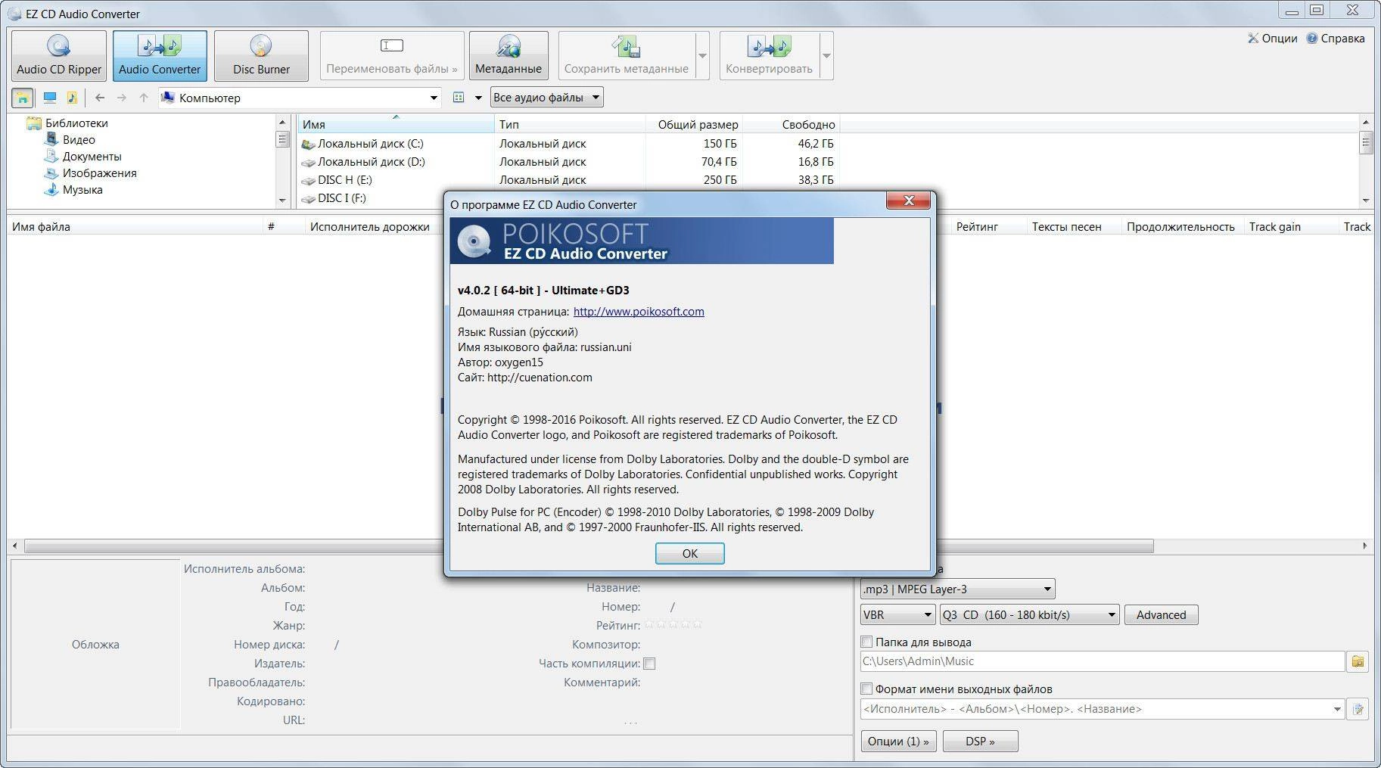
Task: Click the view mode icon
Action: [x=459, y=98]
